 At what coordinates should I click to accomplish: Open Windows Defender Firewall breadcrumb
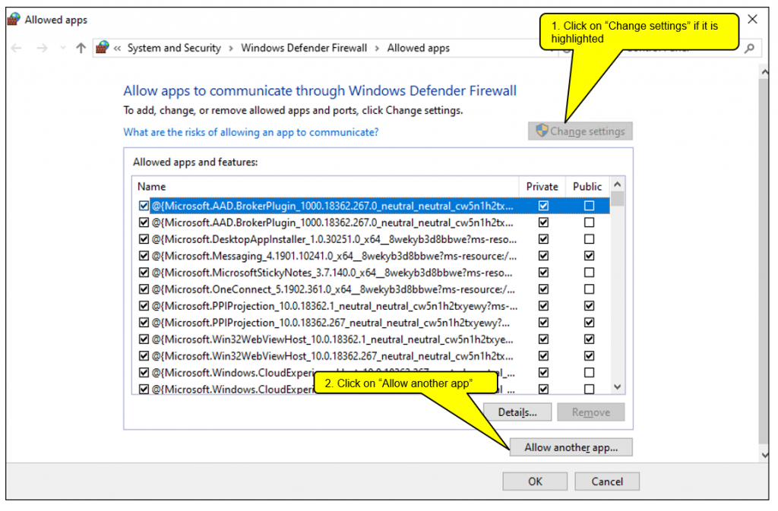[x=304, y=48]
